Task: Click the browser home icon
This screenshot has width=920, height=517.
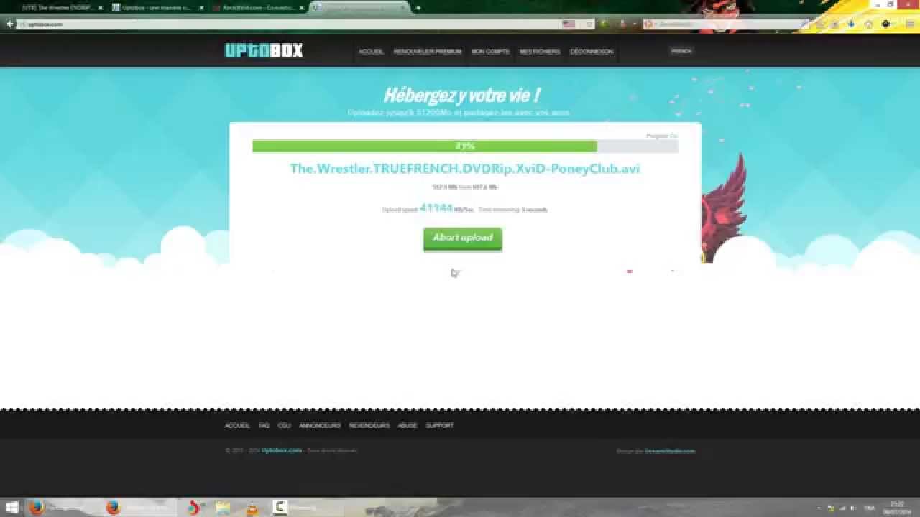Action: (868, 24)
